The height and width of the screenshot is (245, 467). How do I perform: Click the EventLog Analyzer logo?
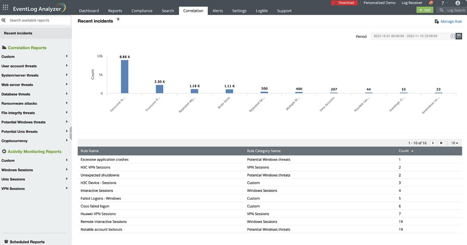click(39, 8)
